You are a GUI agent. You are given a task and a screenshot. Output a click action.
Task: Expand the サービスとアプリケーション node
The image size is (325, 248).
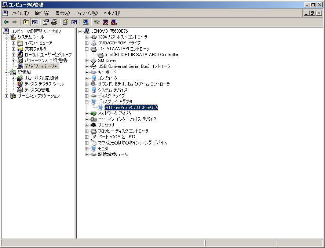(x=7, y=96)
